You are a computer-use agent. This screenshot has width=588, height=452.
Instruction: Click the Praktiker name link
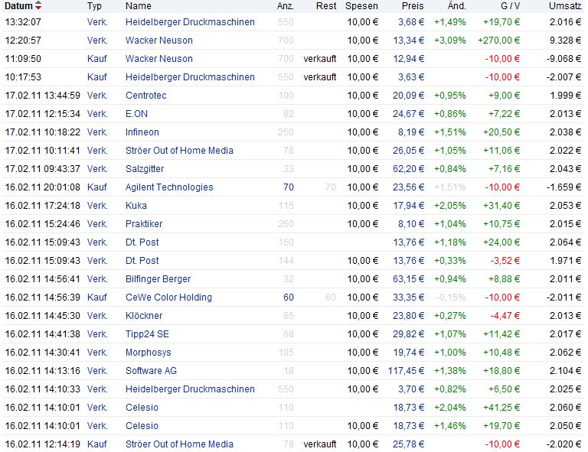145,224
